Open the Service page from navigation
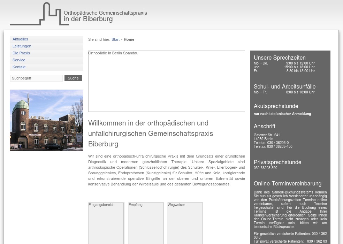This screenshot has height=244, width=343. 19,60
